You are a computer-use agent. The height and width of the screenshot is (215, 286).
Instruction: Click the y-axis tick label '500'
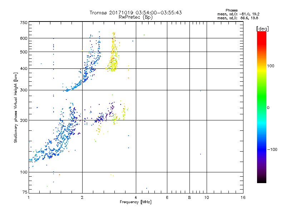[24, 52]
